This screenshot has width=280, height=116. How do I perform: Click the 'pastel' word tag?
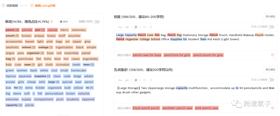click(86, 53)
